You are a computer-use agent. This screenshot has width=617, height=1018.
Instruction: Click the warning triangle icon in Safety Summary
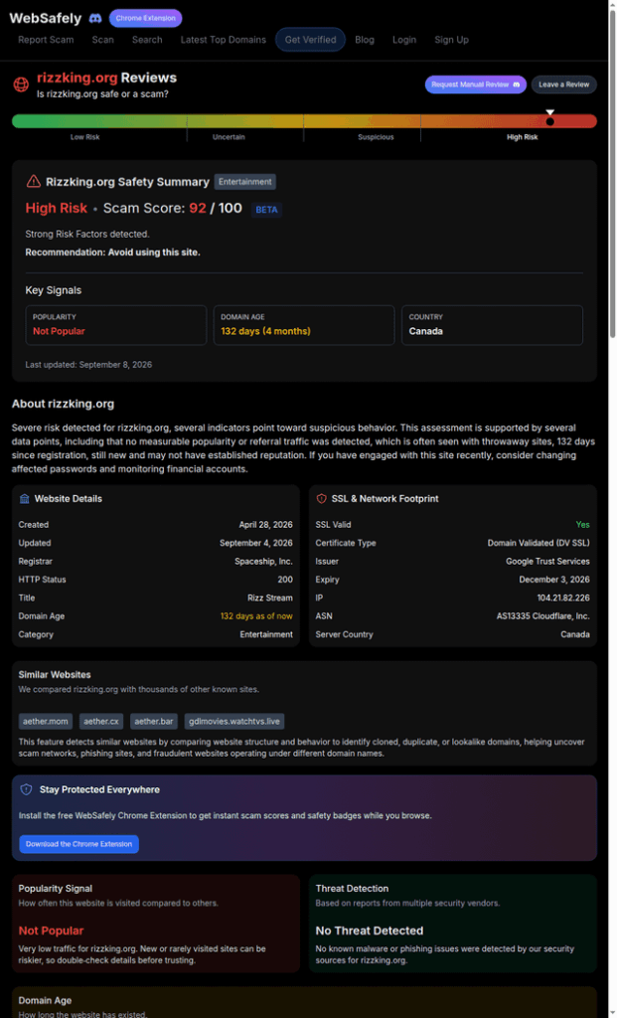coord(33,181)
